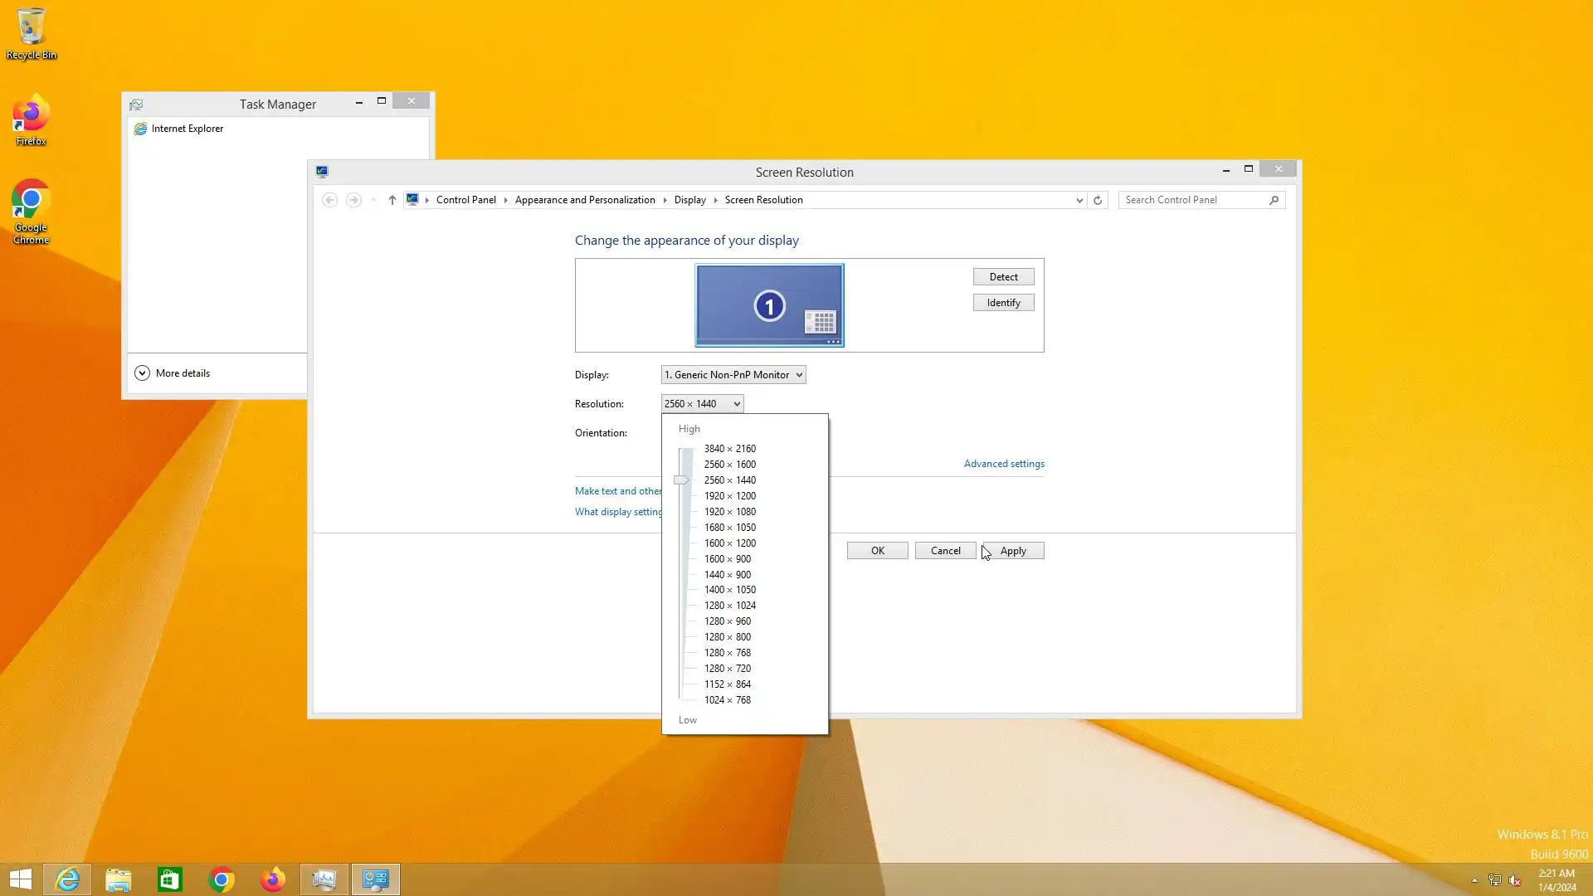Open the Display monitor dropdown

[733, 375]
